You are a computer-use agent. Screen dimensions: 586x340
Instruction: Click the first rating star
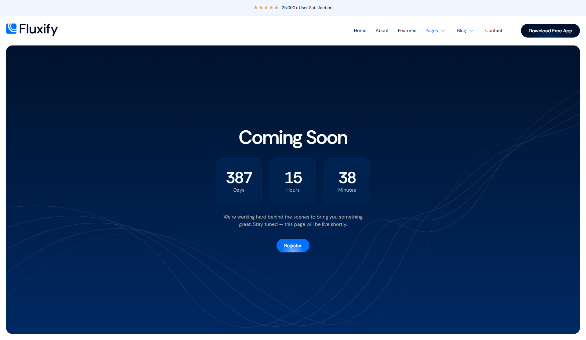(x=255, y=7)
